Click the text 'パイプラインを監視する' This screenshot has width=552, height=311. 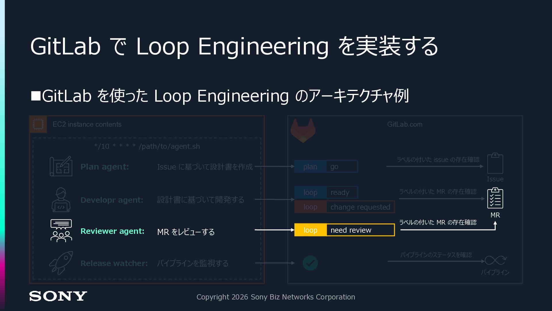pyautogui.click(x=193, y=263)
